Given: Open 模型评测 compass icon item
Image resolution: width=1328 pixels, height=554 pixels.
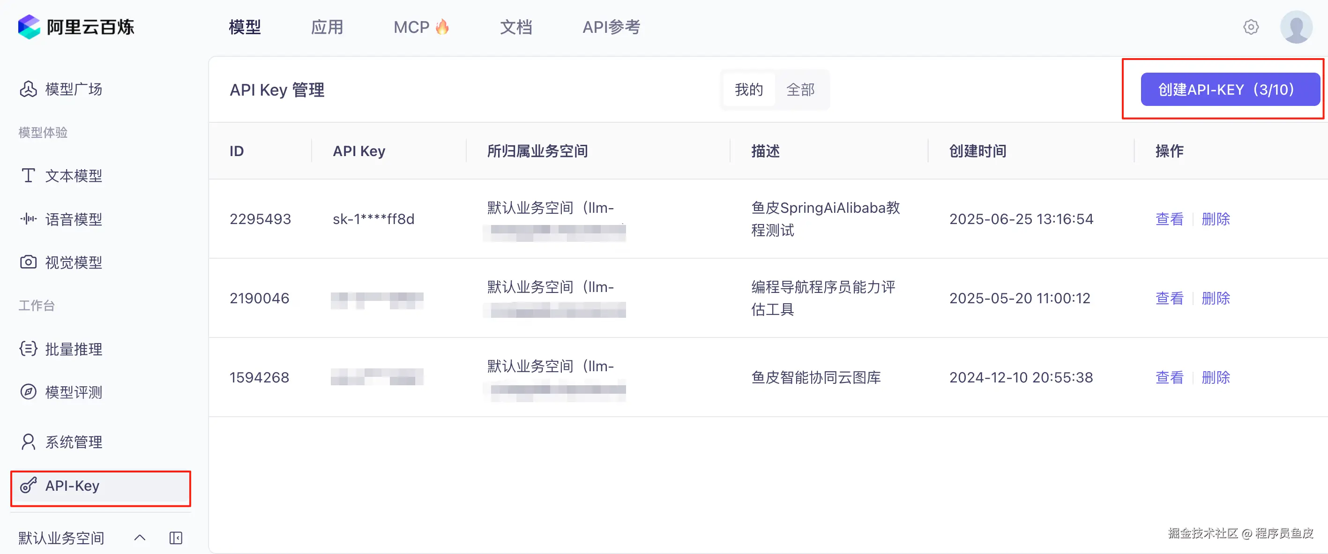Looking at the screenshot, I should (29, 392).
